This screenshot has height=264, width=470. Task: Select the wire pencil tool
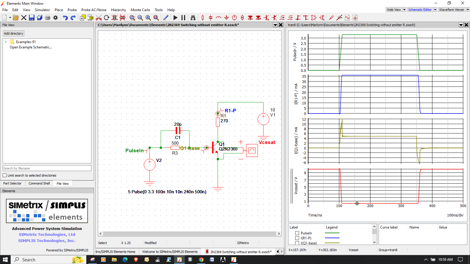pyautogui.click(x=166, y=18)
